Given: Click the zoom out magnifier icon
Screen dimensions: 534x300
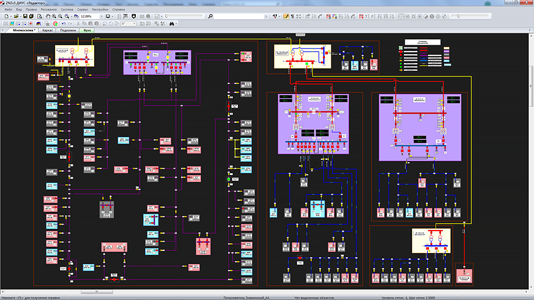Looking at the screenshot, I should tap(60, 16).
